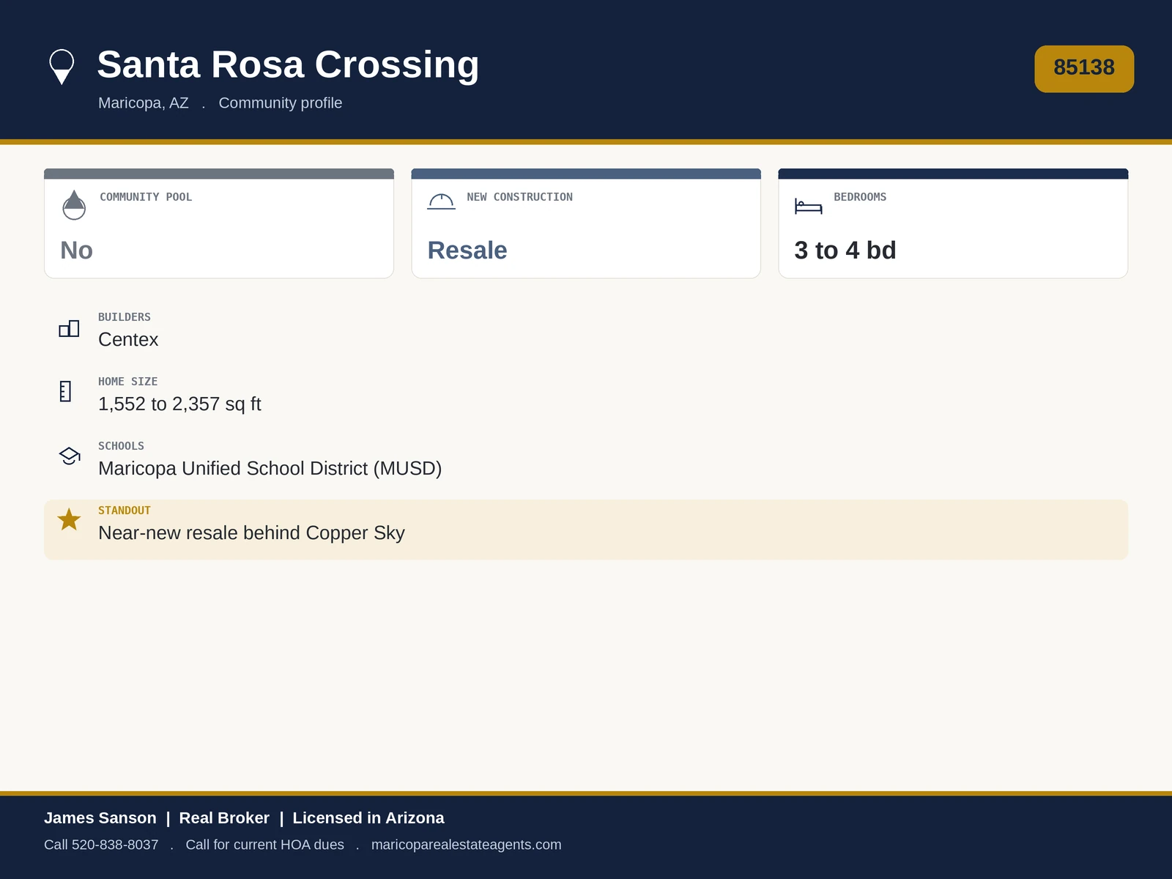Click the BEDROOMS label
Screen dimensions: 1172x879
(860, 197)
